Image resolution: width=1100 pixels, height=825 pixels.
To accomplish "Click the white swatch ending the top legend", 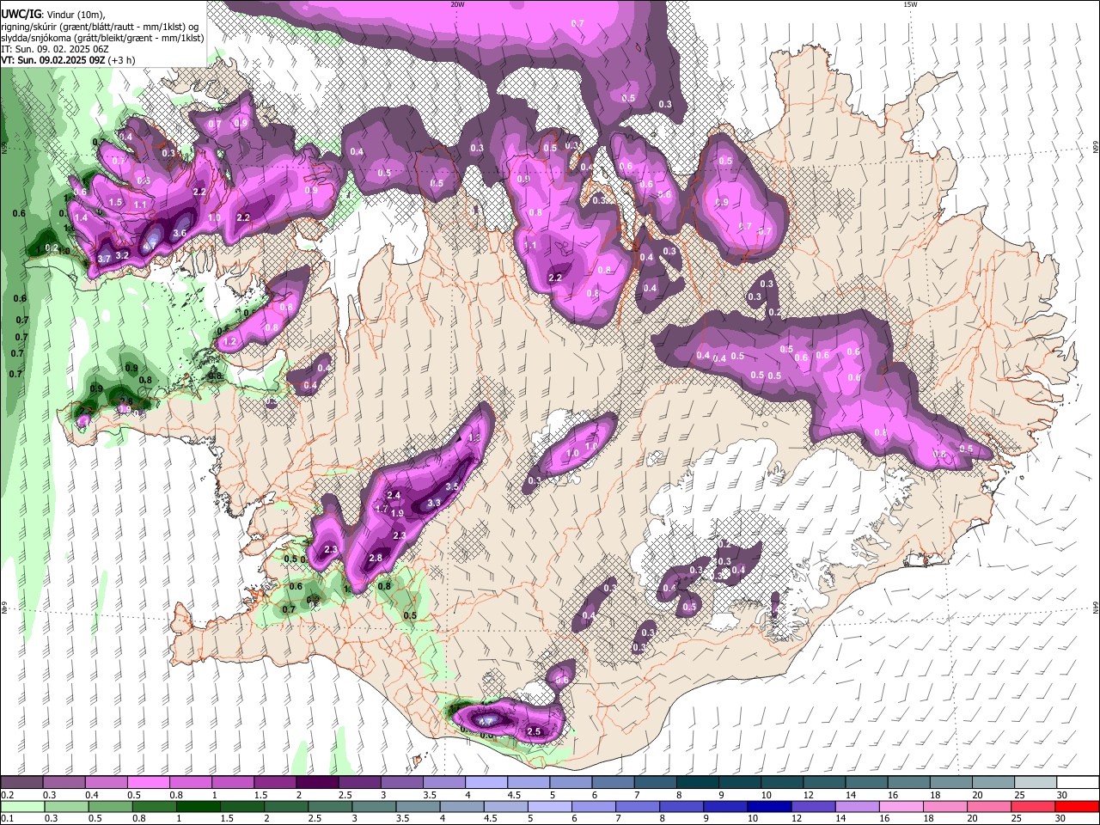I will click(x=1077, y=782).
